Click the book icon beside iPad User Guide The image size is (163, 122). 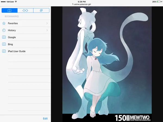(x=4, y=51)
